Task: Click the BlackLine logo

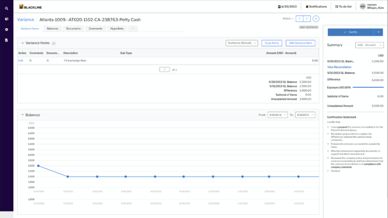Action: pos(30,7)
